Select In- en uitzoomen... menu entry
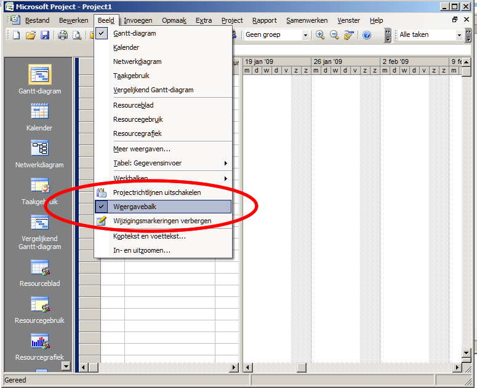The height and width of the screenshot is (388, 477). pyautogui.click(x=163, y=250)
